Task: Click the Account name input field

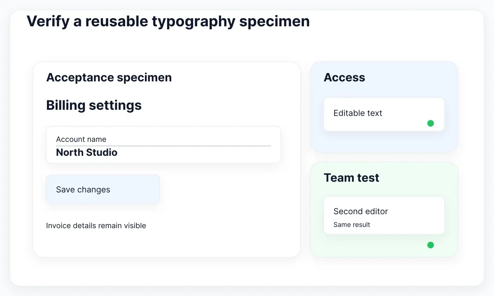Action: (x=163, y=145)
